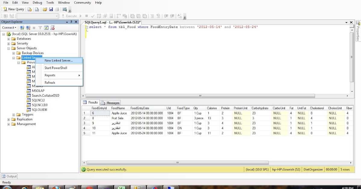Click the Refresh icon in Object Explorer toolbar
Viewport: 361px width, 189px height.
coord(46,28)
